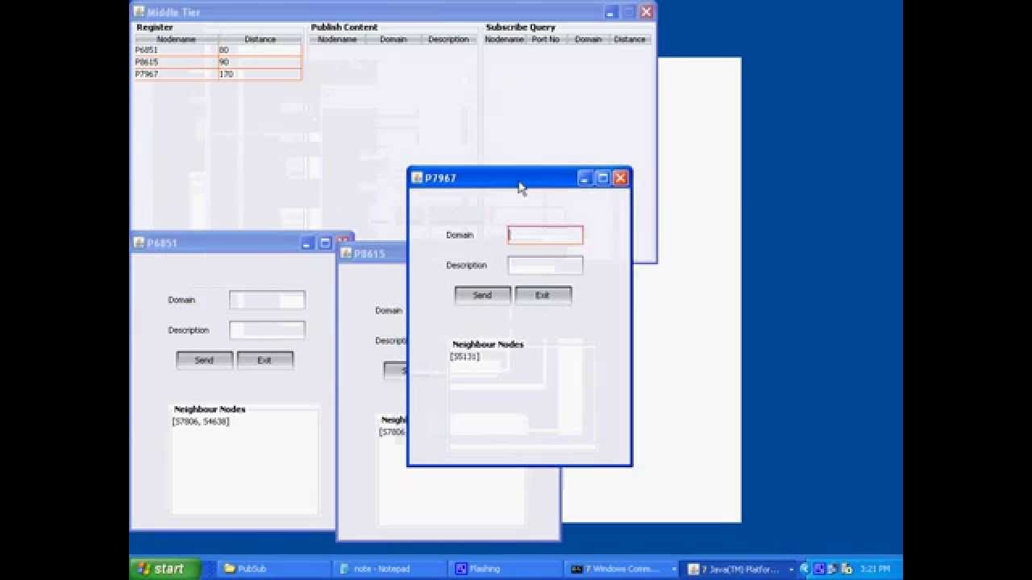Click the Nodename header in Register table
This screenshot has height=580, width=1032.
[x=177, y=39]
